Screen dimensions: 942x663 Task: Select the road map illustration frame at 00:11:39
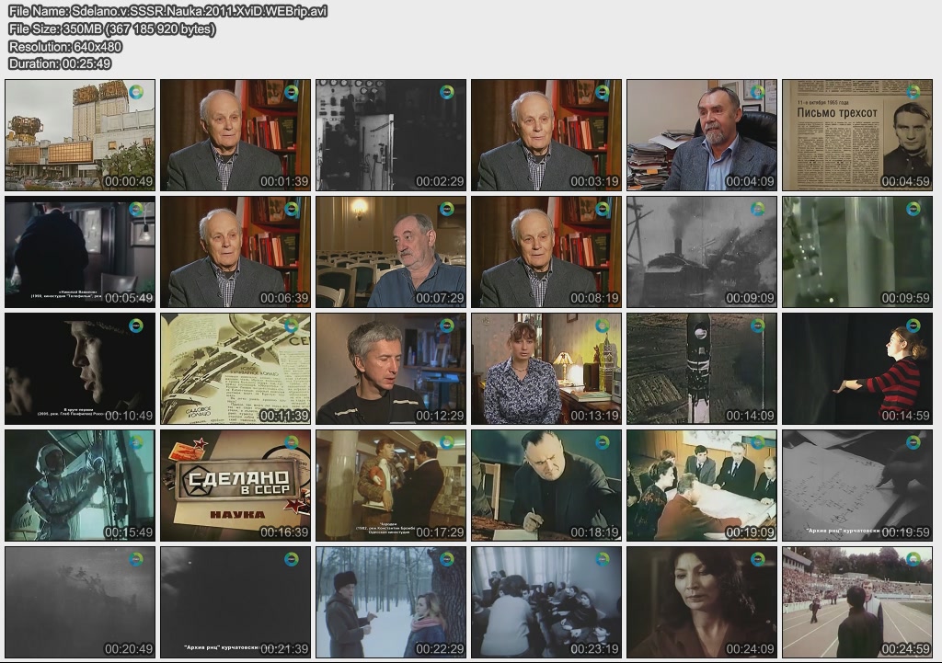tap(235, 369)
